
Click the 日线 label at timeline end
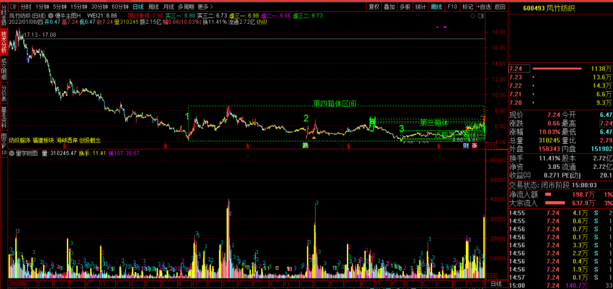tap(496, 283)
